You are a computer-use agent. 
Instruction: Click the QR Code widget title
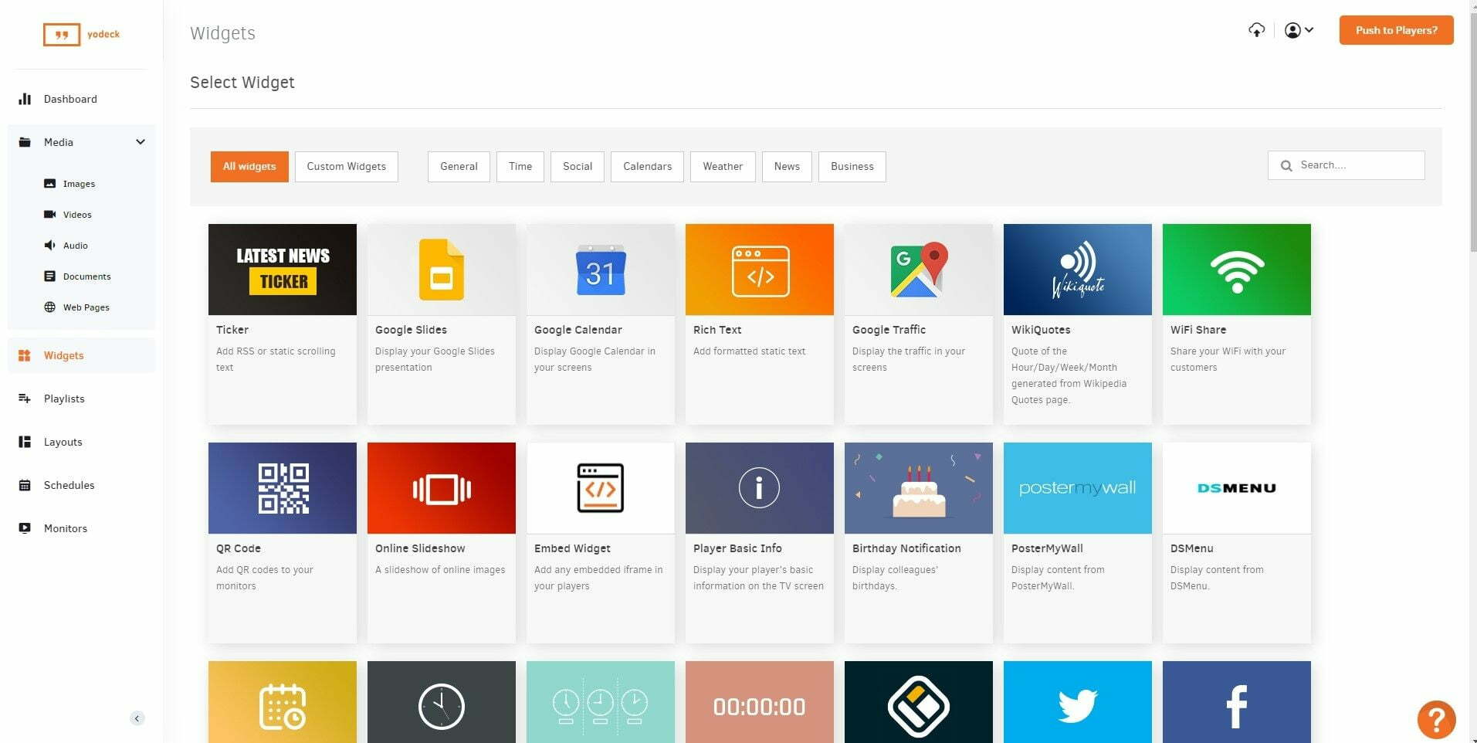[x=239, y=548]
